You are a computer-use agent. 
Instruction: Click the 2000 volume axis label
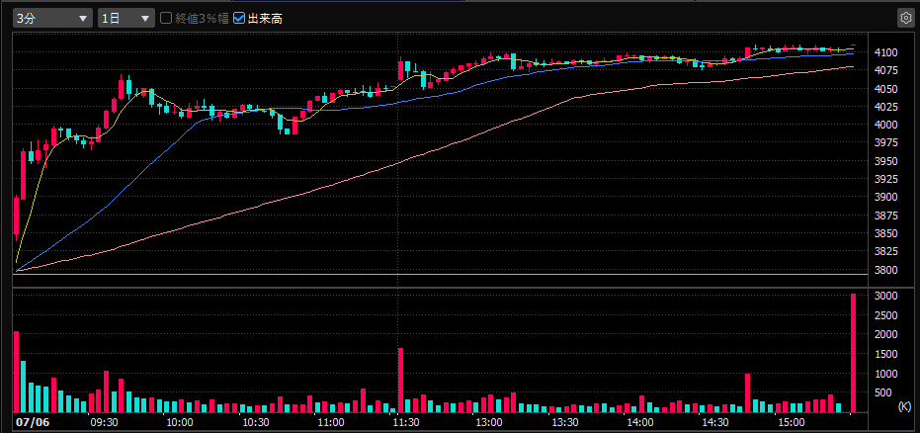tap(885, 335)
